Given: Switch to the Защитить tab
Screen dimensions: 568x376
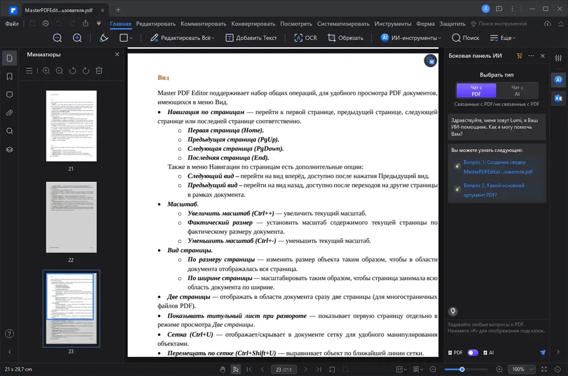Looking at the screenshot, I should click(453, 23).
